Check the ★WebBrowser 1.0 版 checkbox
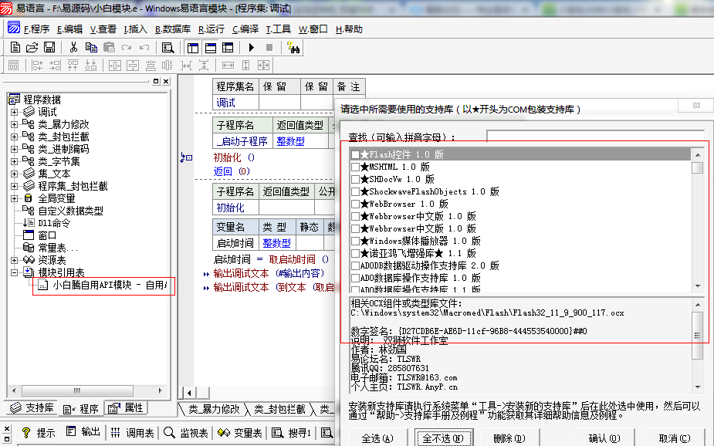The height and width of the screenshot is (446, 714). [x=355, y=204]
